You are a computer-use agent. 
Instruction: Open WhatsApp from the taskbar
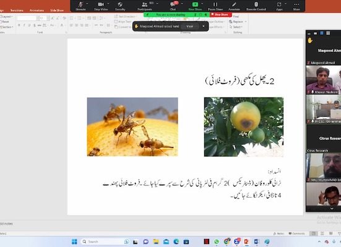pyautogui.click(x=217, y=241)
